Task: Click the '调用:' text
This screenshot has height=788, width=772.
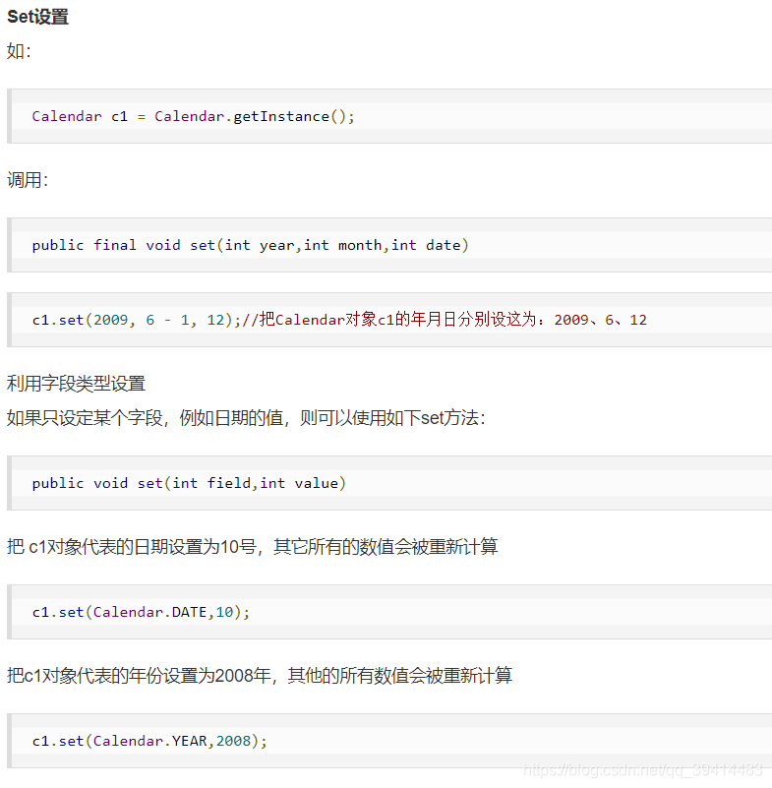Action: click(28, 180)
